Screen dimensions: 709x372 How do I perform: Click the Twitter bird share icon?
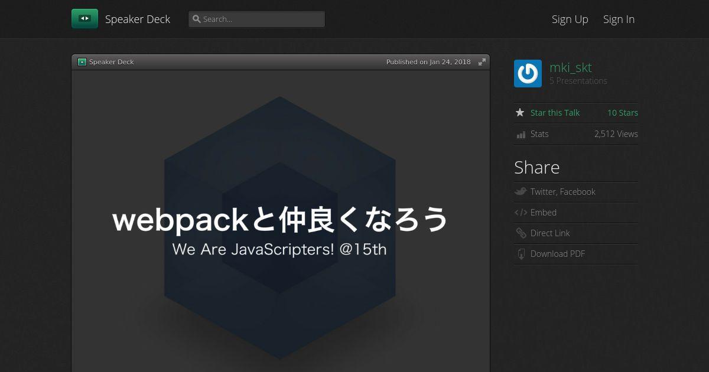[x=521, y=191]
